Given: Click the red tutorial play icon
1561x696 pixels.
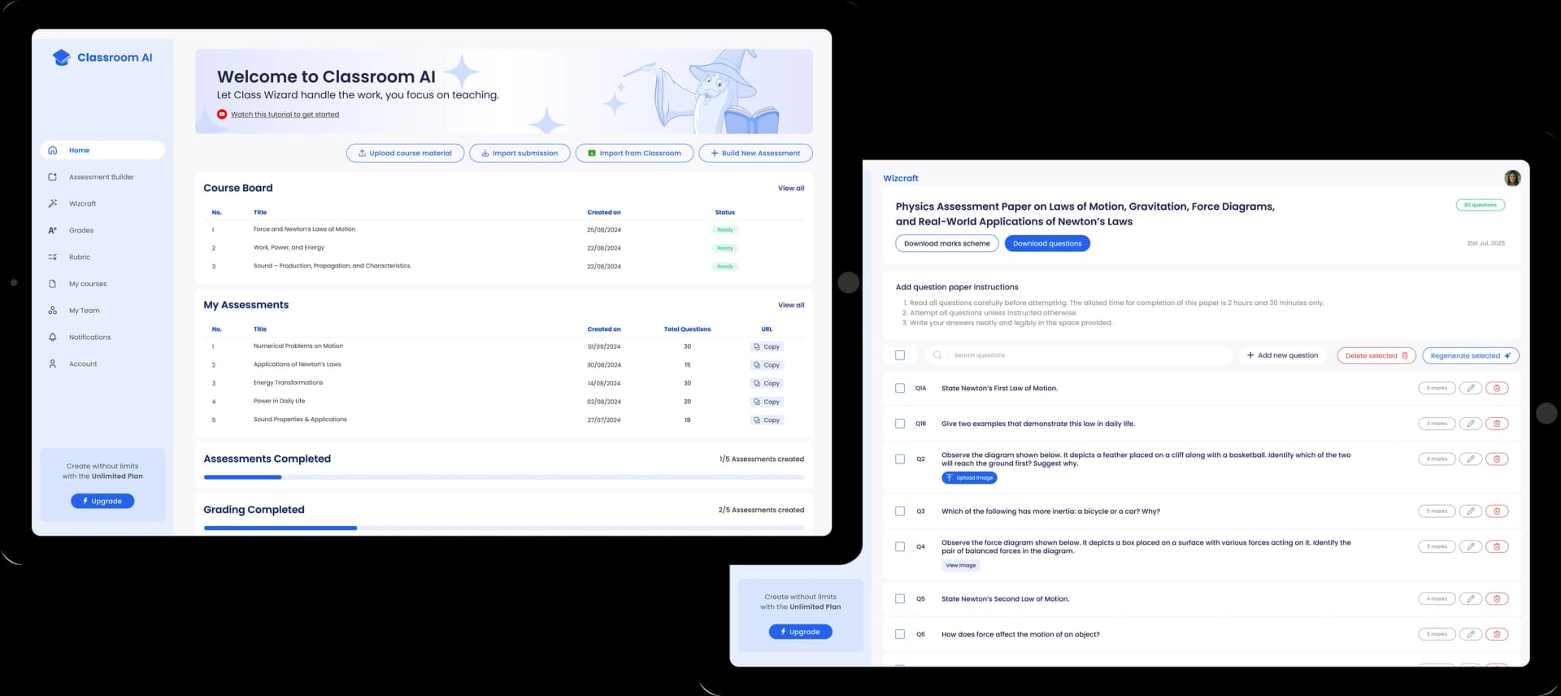Looking at the screenshot, I should [222, 115].
